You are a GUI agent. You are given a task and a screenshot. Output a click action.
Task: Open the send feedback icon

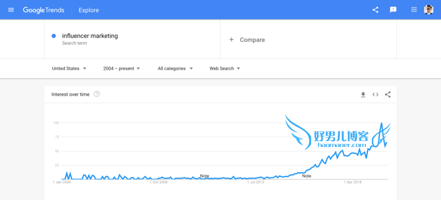point(393,10)
